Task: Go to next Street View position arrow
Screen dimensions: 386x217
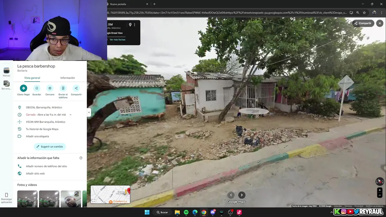Action: [x=242, y=195]
